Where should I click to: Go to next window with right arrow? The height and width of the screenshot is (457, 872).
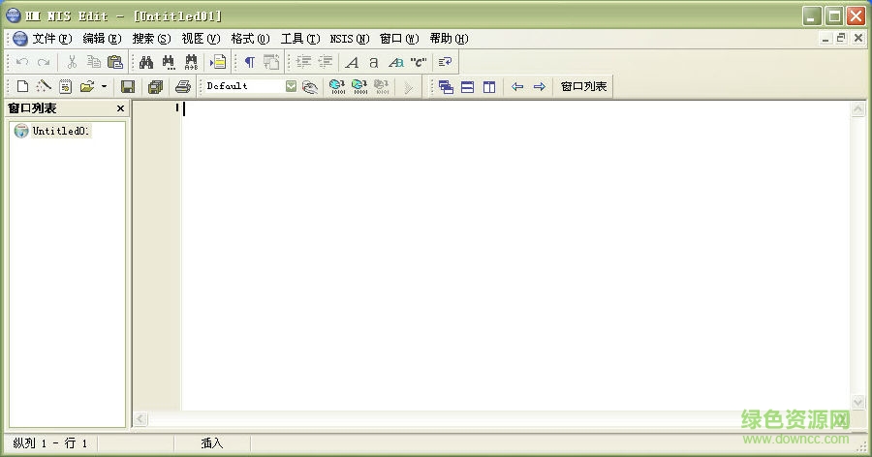(x=540, y=87)
